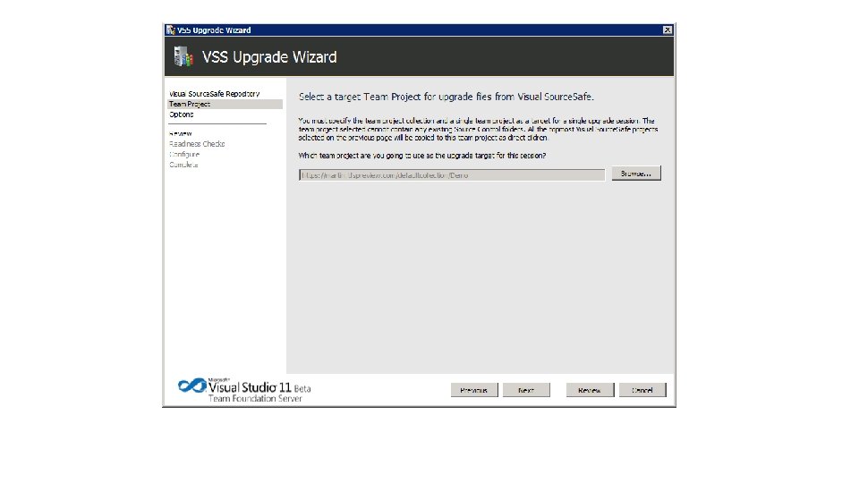859x483 pixels.
Task: Click the Previous button
Action: click(474, 390)
